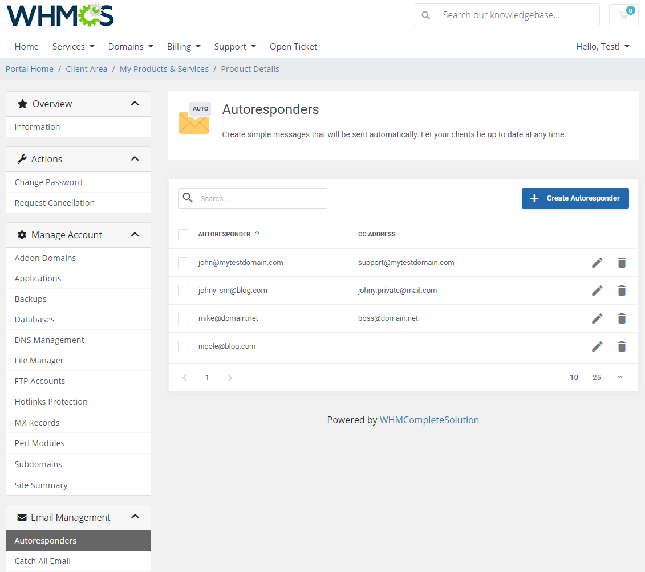Viewport: 645px width, 572px height.
Task: Collapse the Manage Account section
Action: (135, 234)
